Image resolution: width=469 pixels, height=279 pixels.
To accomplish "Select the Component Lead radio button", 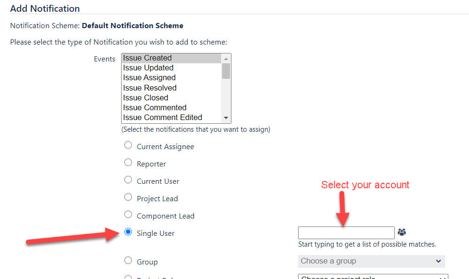I will click(128, 214).
